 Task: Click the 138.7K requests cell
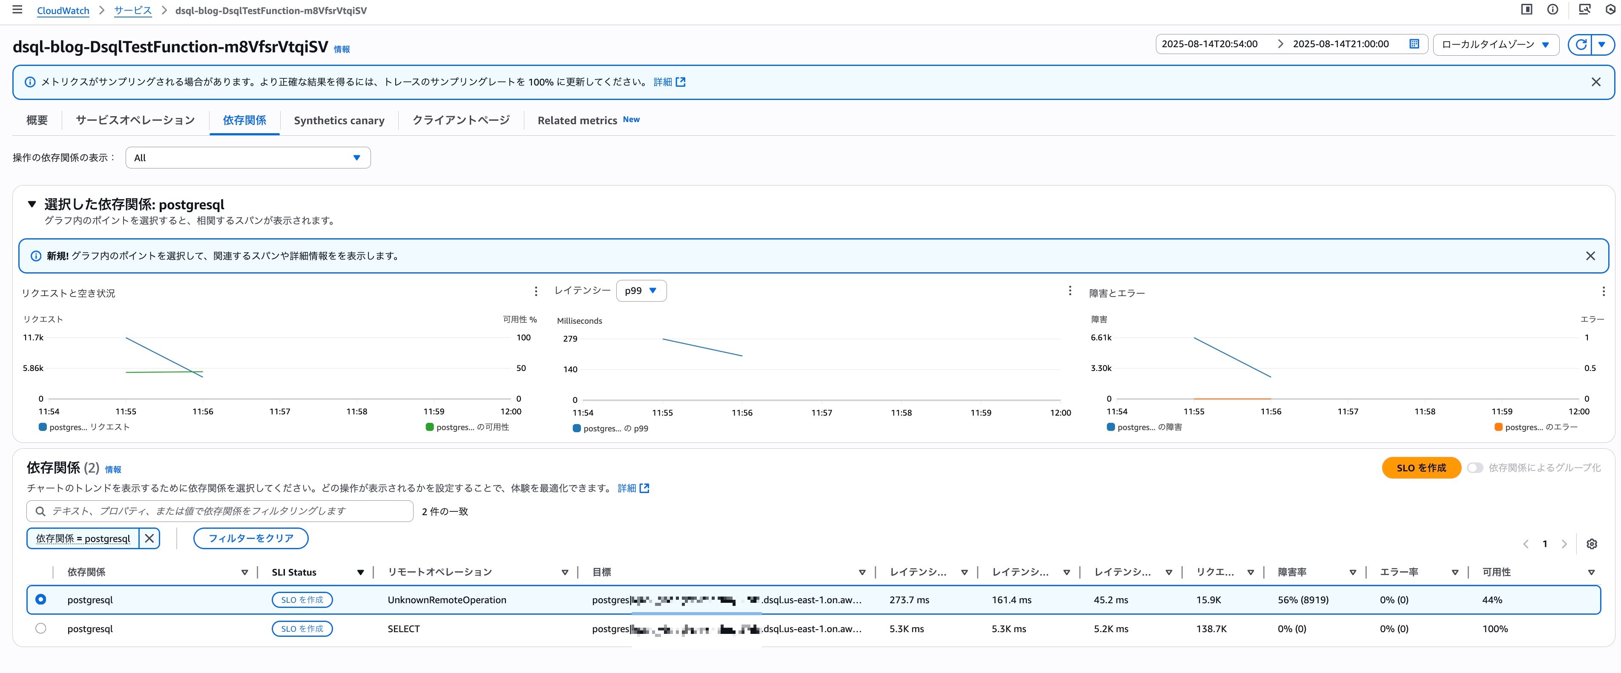coord(1211,629)
